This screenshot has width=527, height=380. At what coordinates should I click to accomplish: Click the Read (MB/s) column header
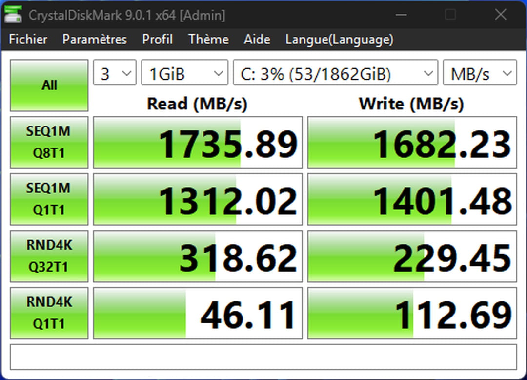(x=197, y=104)
